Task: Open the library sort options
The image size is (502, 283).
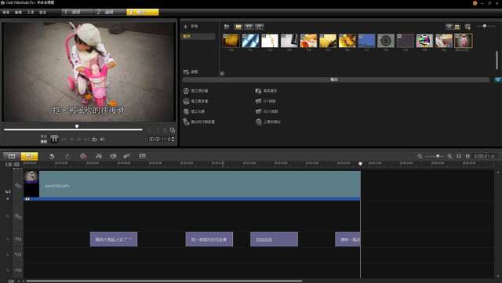Action: tap(467, 27)
